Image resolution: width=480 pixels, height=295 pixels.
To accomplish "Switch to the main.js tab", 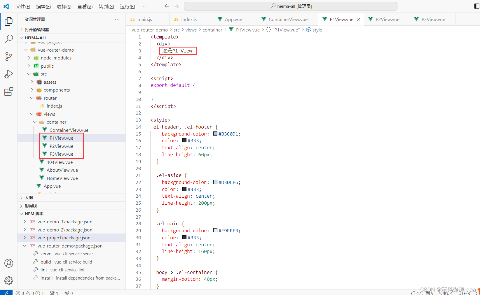I will (x=148, y=19).
